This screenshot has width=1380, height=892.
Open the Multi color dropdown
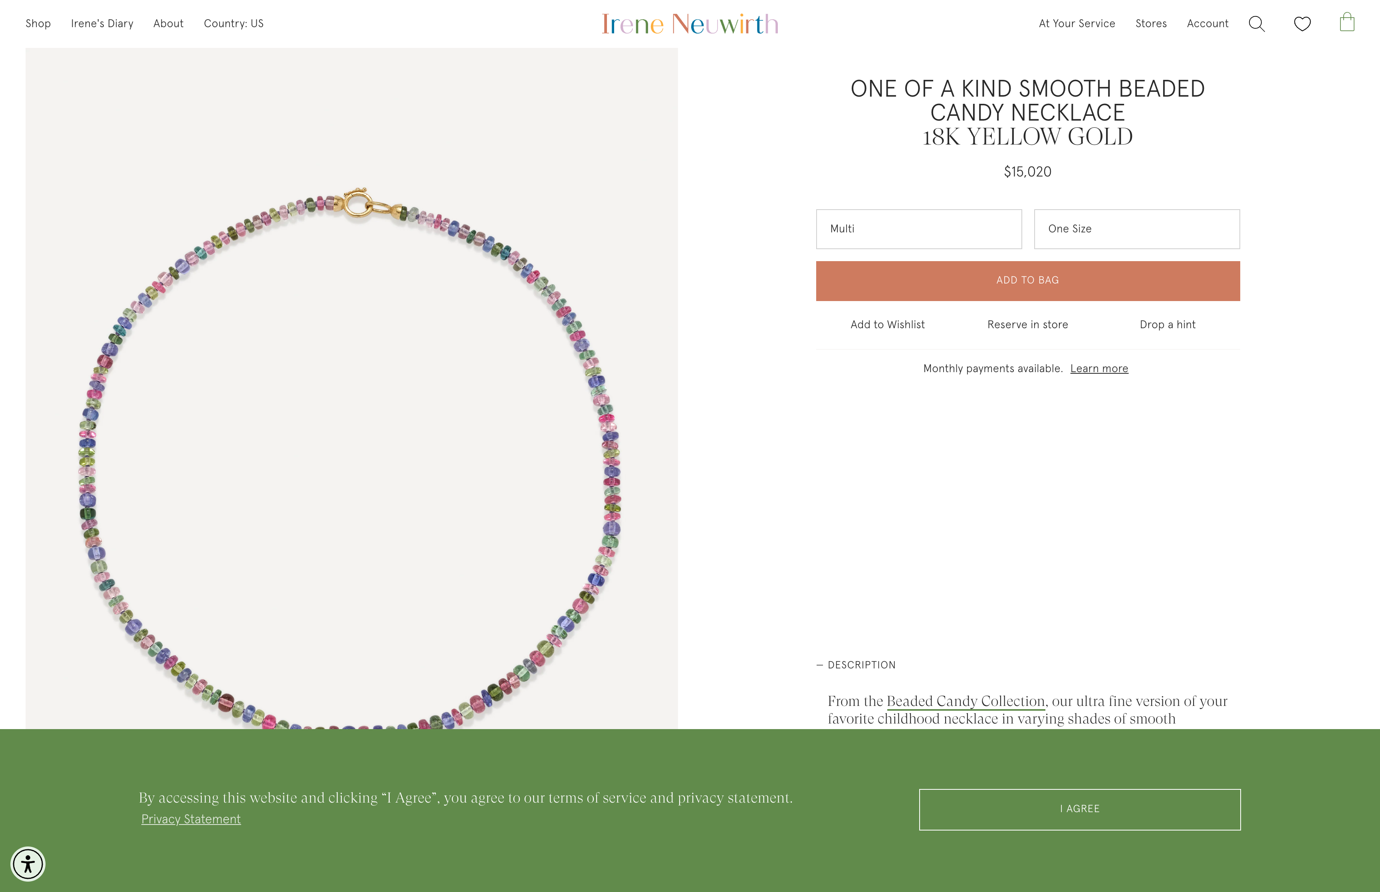(918, 229)
